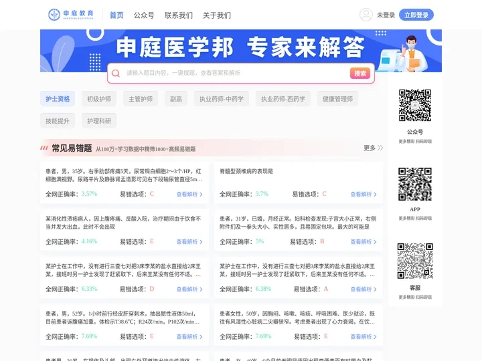View 查看解析 for 6.33% question

[x=189, y=289]
